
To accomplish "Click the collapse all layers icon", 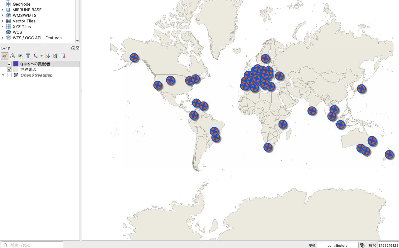I will point(55,56).
